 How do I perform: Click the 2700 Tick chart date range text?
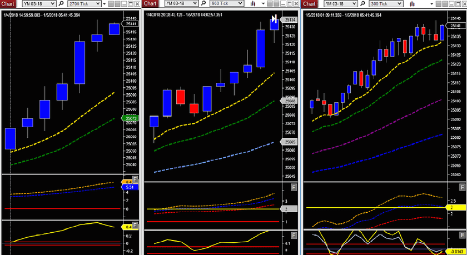click(x=42, y=15)
